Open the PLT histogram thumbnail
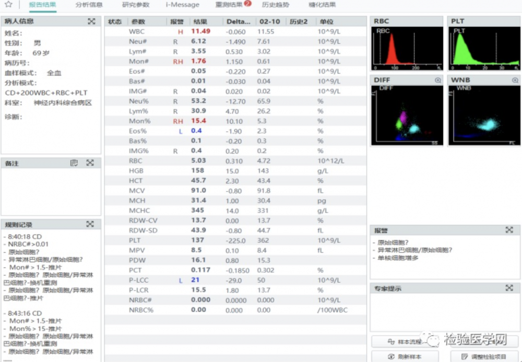522x362 pixels. coord(484,48)
